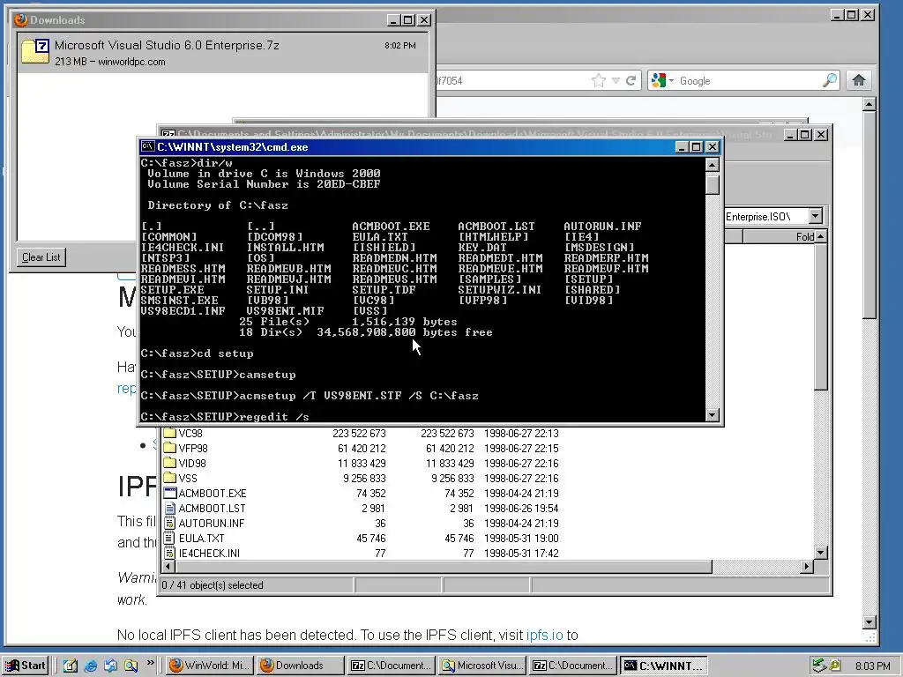This screenshot has height=677, width=903.
Task: Click the network connection tray icon
Action: point(818,666)
